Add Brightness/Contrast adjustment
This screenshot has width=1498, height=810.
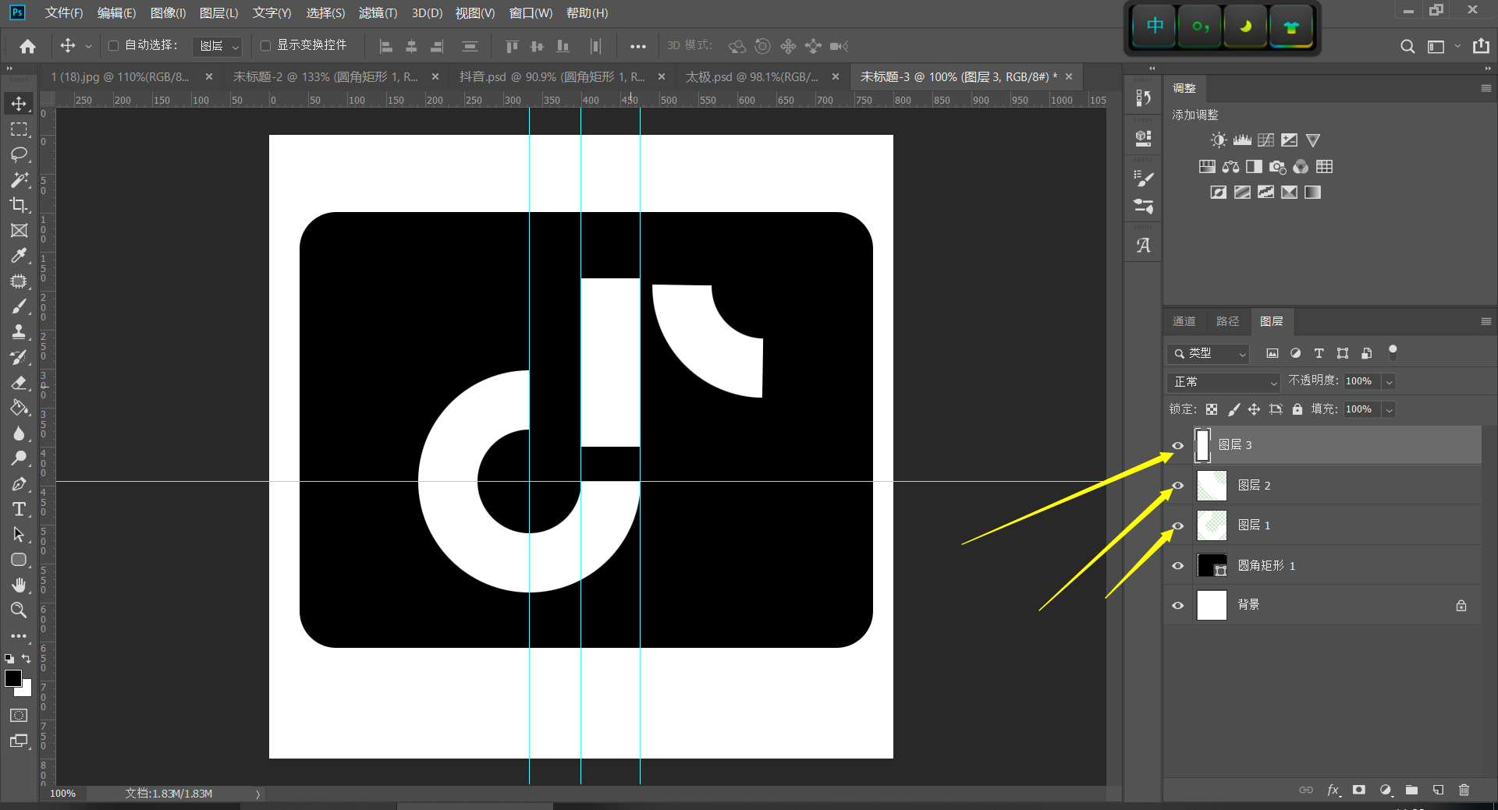[1218, 140]
